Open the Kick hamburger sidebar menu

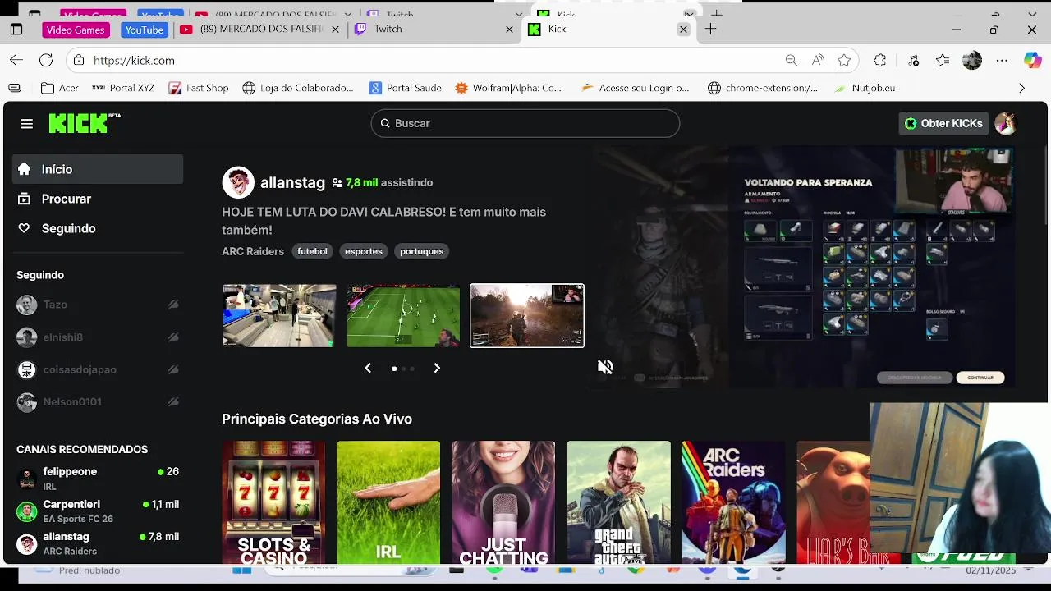click(x=26, y=123)
